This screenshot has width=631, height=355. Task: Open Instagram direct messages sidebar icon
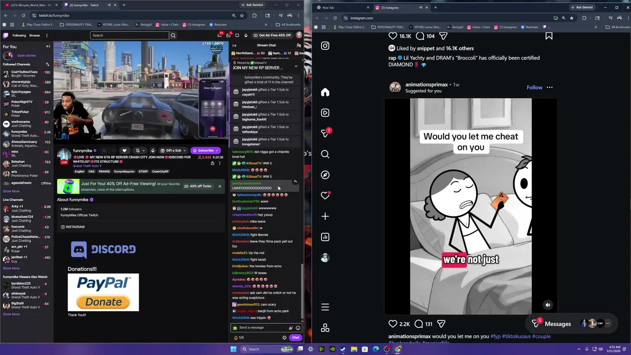click(325, 133)
